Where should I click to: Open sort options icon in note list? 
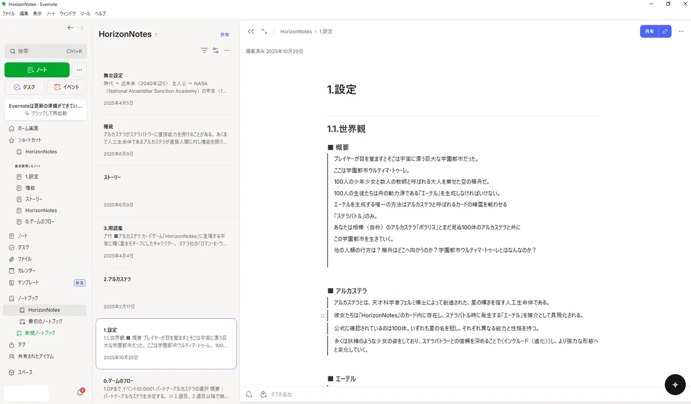tap(204, 51)
